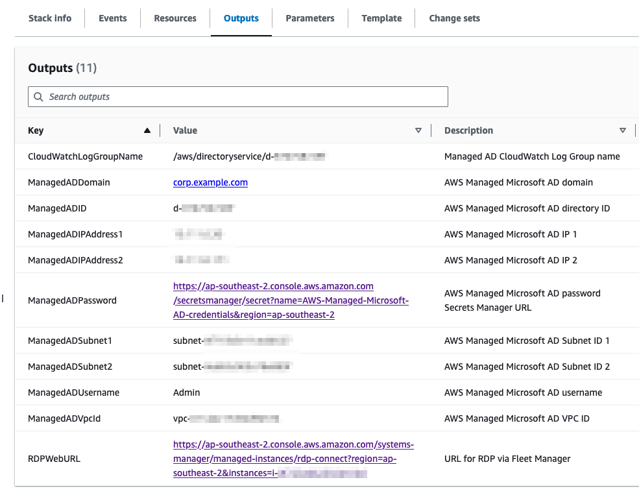View the Change sets tab
The image size is (639, 493).
[454, 18]
